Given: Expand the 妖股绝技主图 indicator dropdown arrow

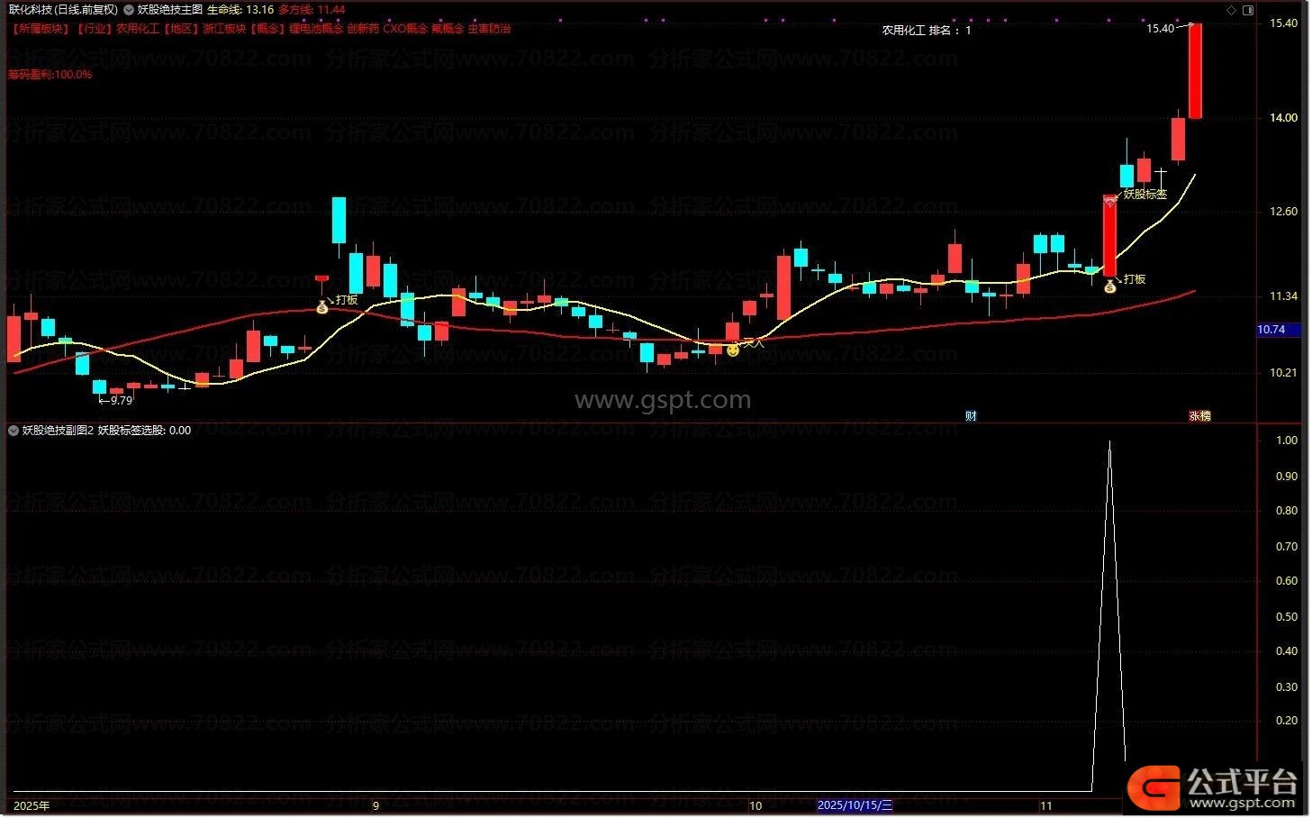Looking at the screenshot, I should 128,10.
